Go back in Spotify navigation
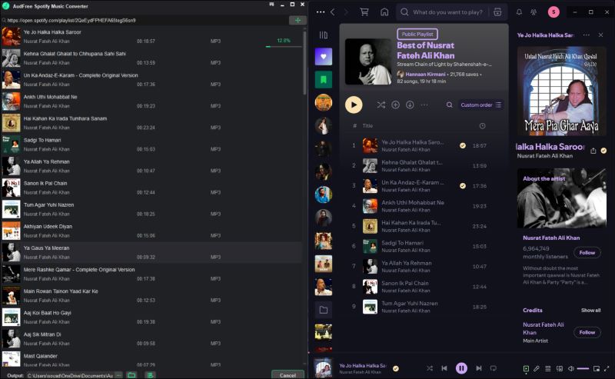The image size is (615, 379). (333, 12)
